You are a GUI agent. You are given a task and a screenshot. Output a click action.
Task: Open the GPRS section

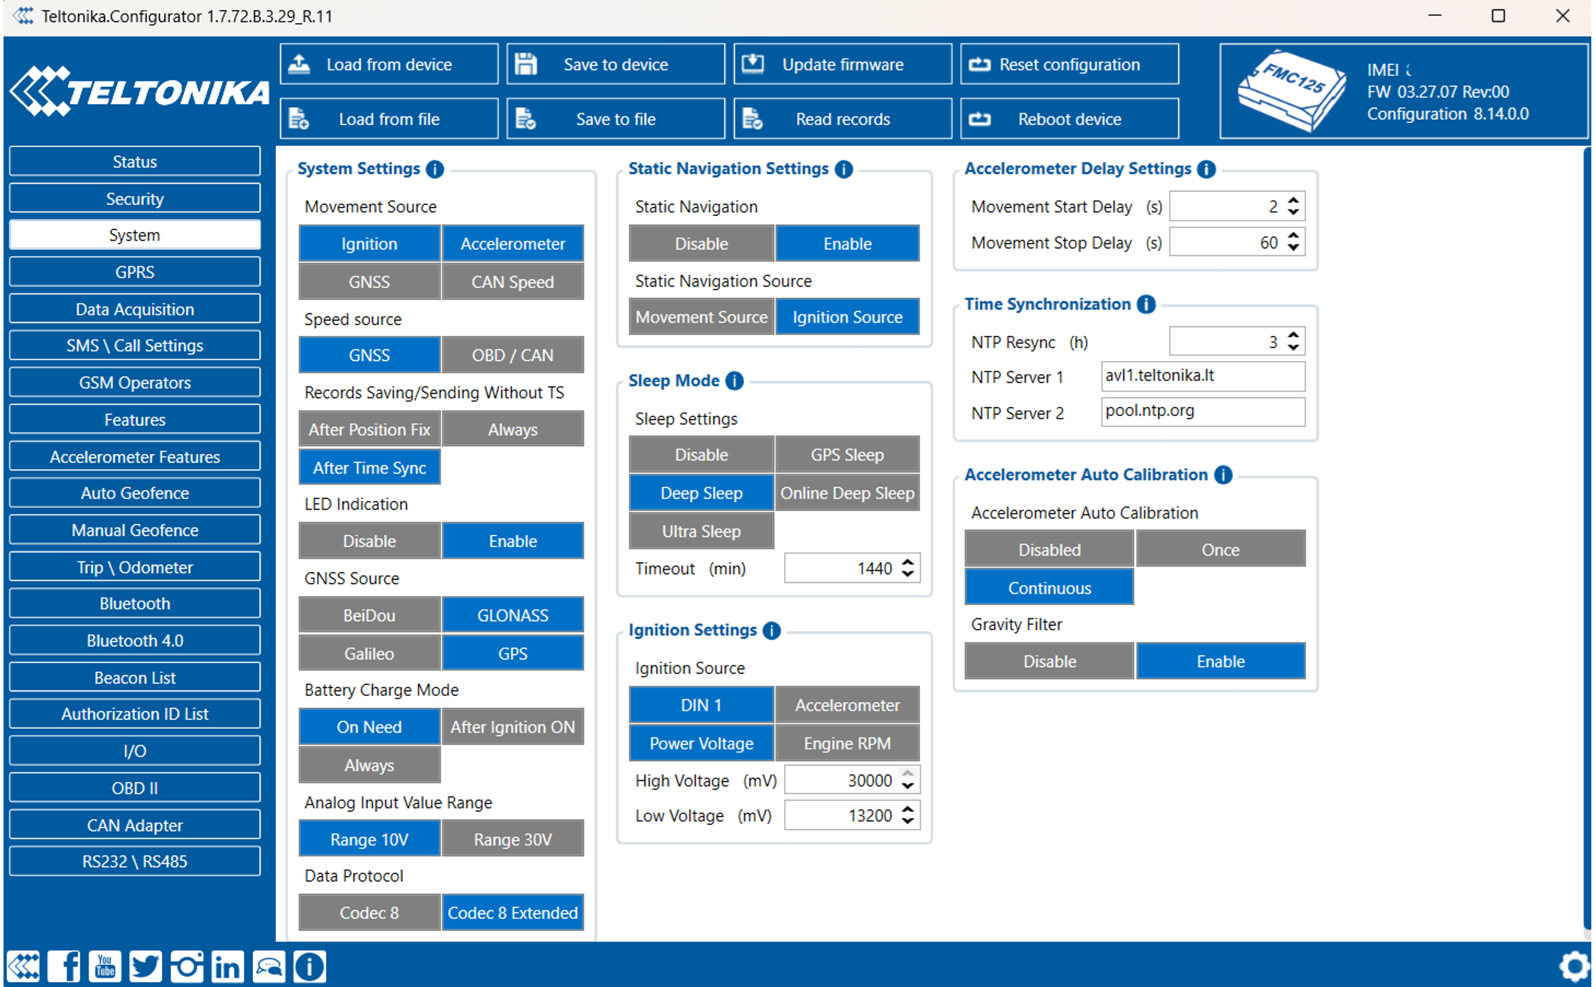pyautogui.click(x=135, y=272)
